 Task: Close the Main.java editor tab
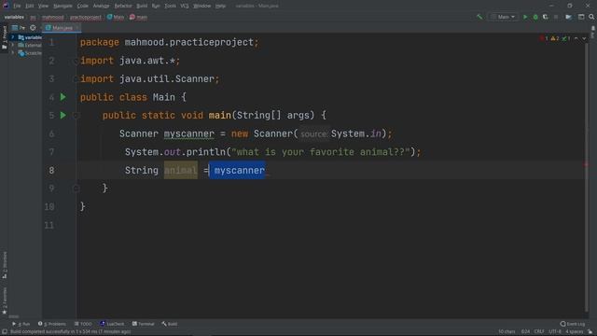click(x=77, y=28)
